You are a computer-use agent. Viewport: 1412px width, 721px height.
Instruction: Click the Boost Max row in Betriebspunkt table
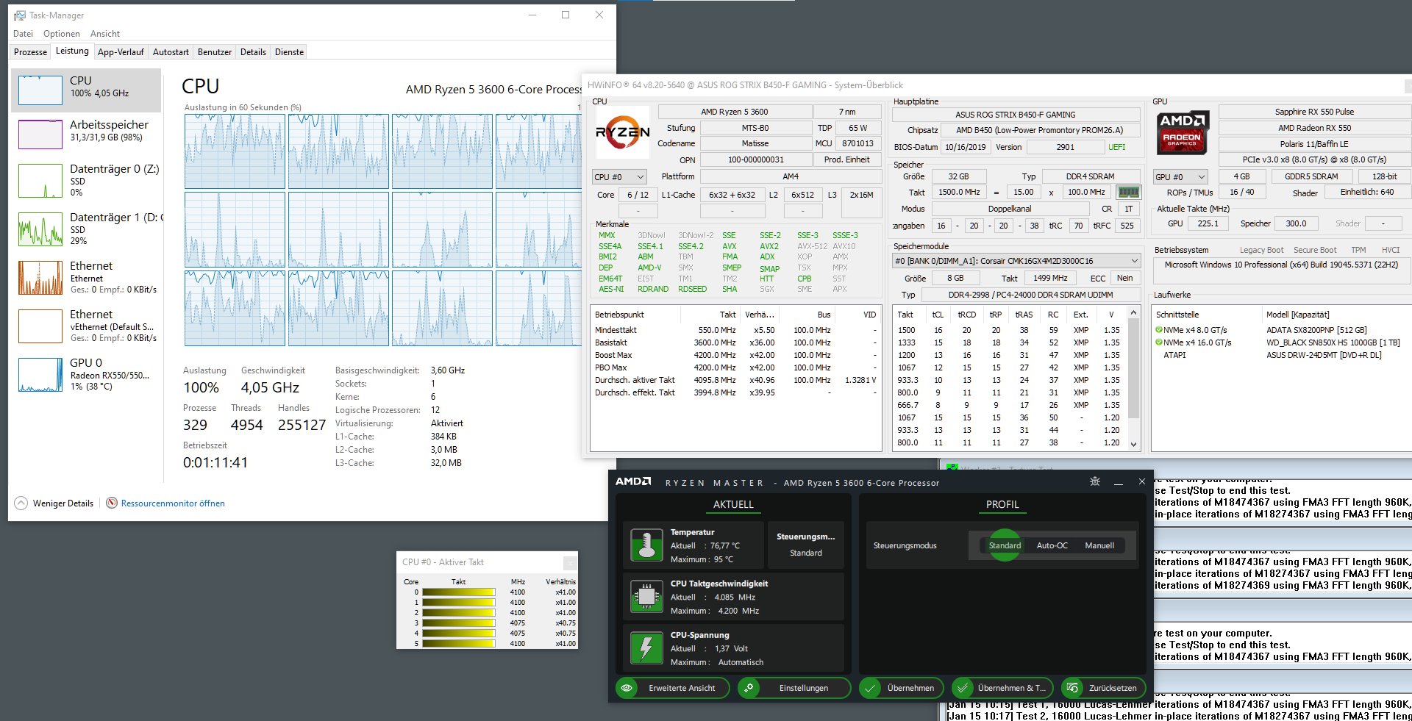point(735,355)
